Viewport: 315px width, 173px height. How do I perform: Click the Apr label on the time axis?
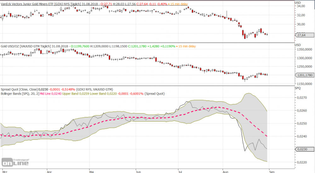49,172
